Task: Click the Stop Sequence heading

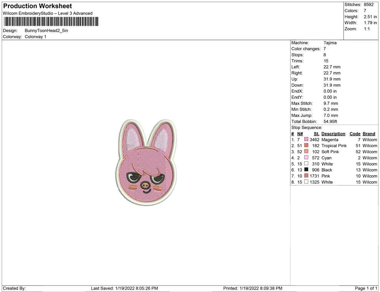Action: (307, 128)
